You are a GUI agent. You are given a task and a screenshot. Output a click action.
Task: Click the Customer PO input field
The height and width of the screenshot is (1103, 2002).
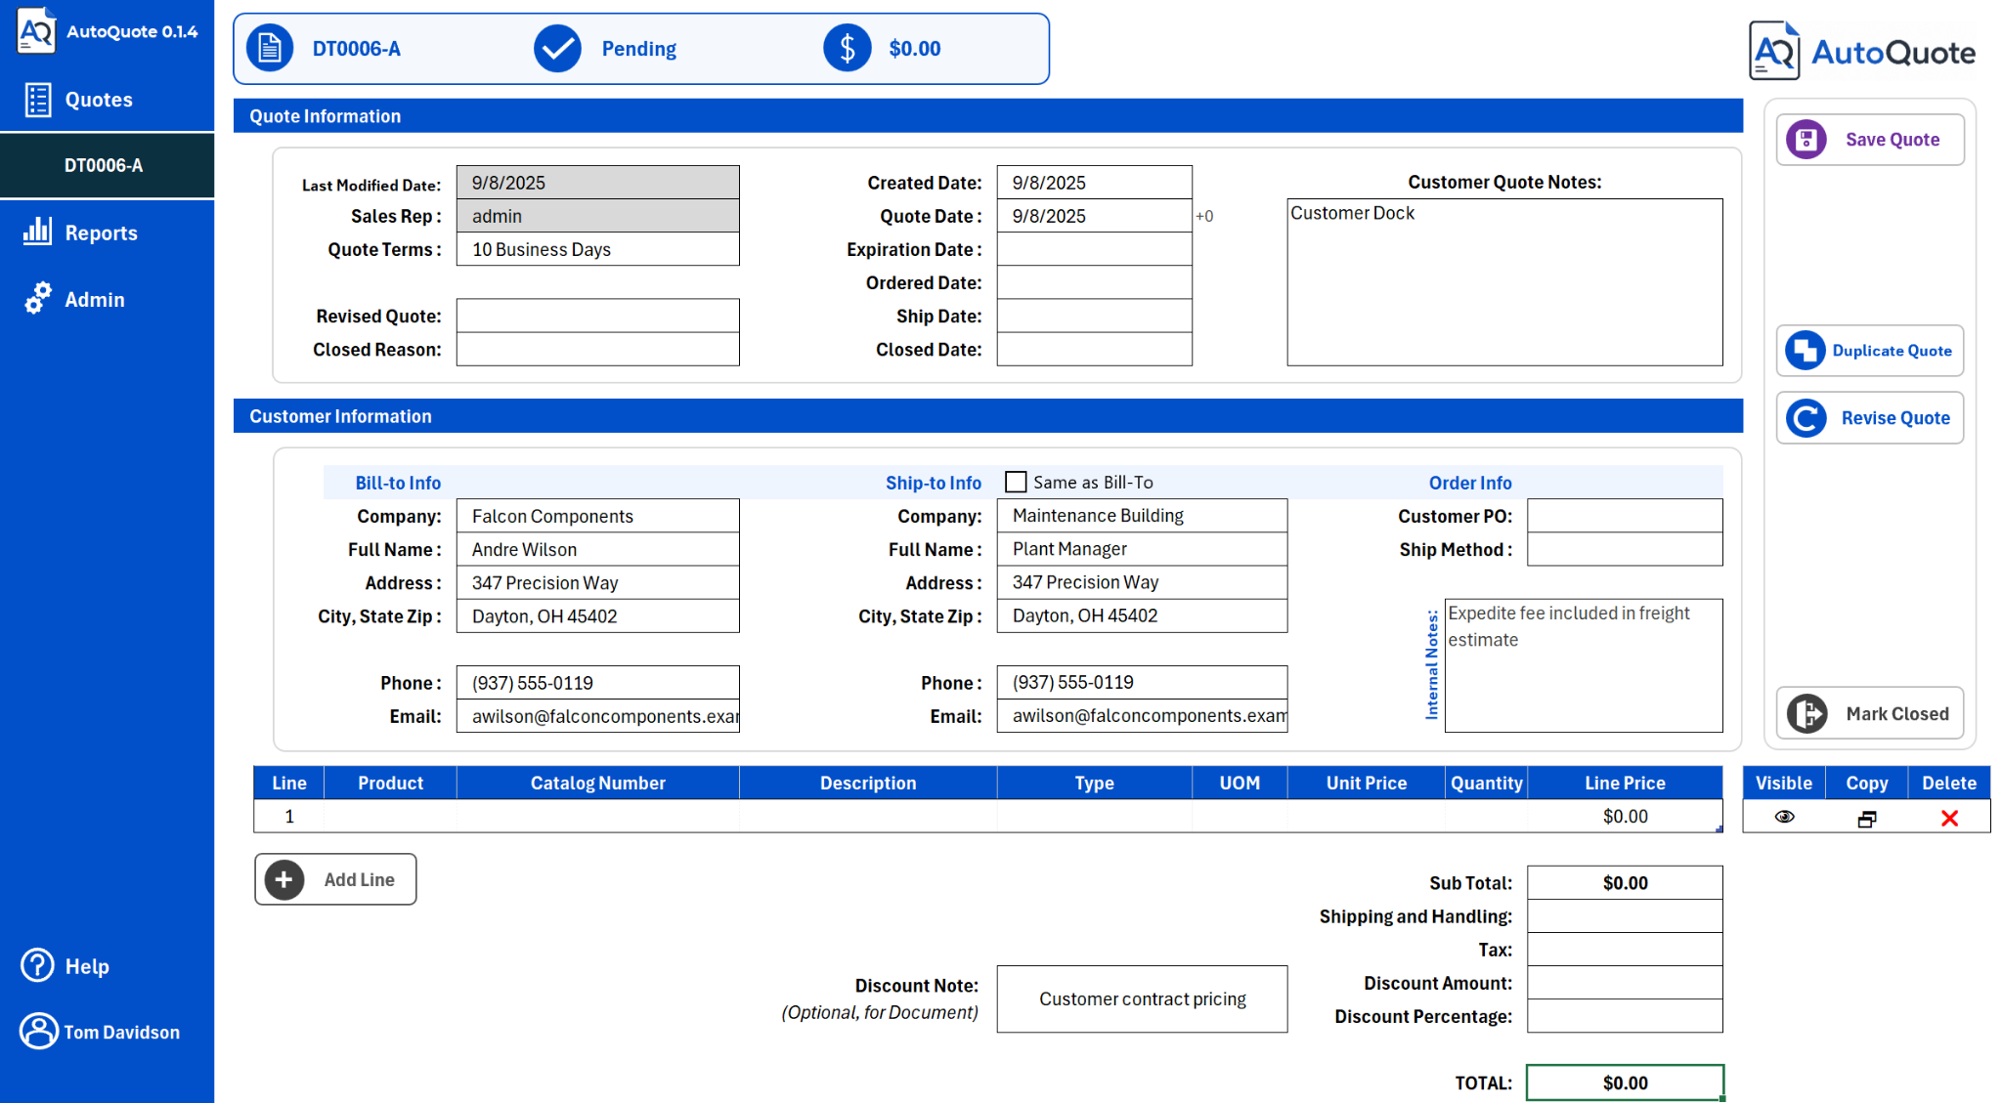(1625, 516)
